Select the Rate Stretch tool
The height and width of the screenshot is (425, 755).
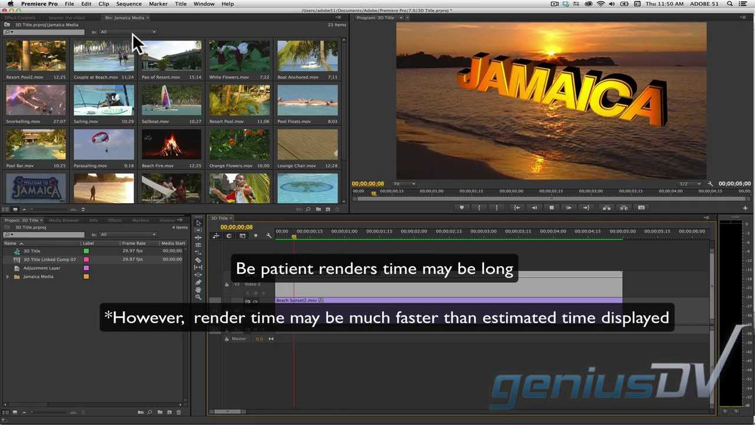(198, 253)
